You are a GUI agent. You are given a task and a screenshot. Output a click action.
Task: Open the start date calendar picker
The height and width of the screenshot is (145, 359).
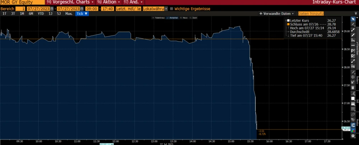tap(52, 8)
